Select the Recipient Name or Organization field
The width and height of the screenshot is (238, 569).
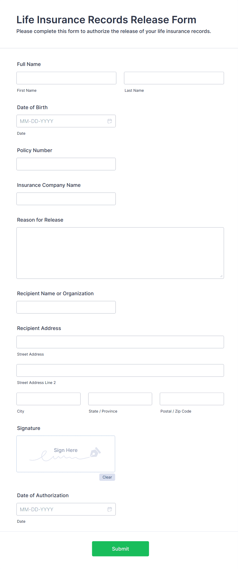tap(66, 307)
